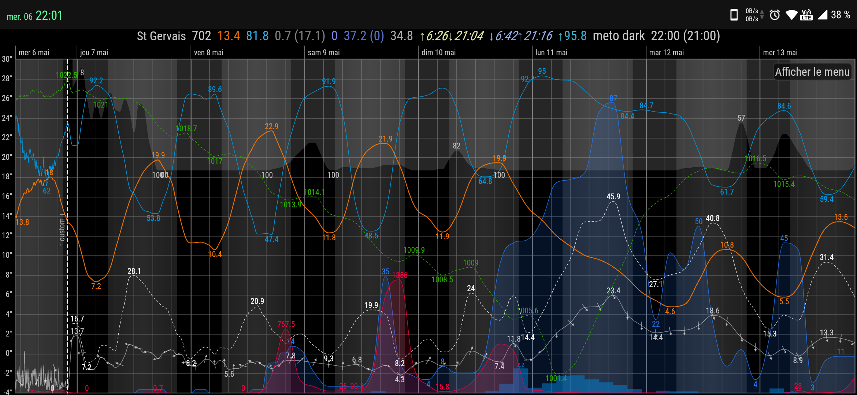The width and height of the screenshot is (857, 395).
Task: Tap the sunset time '21:04'
Action: point(469,36)
